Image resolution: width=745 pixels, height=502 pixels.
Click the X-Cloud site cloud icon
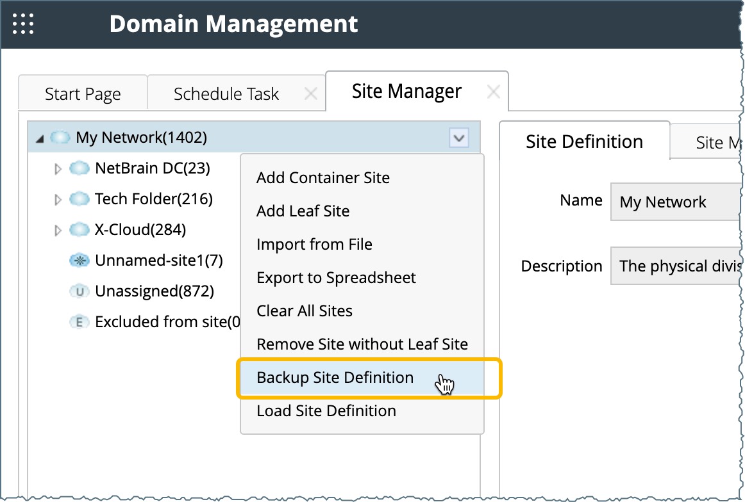(x=79, y=230)
